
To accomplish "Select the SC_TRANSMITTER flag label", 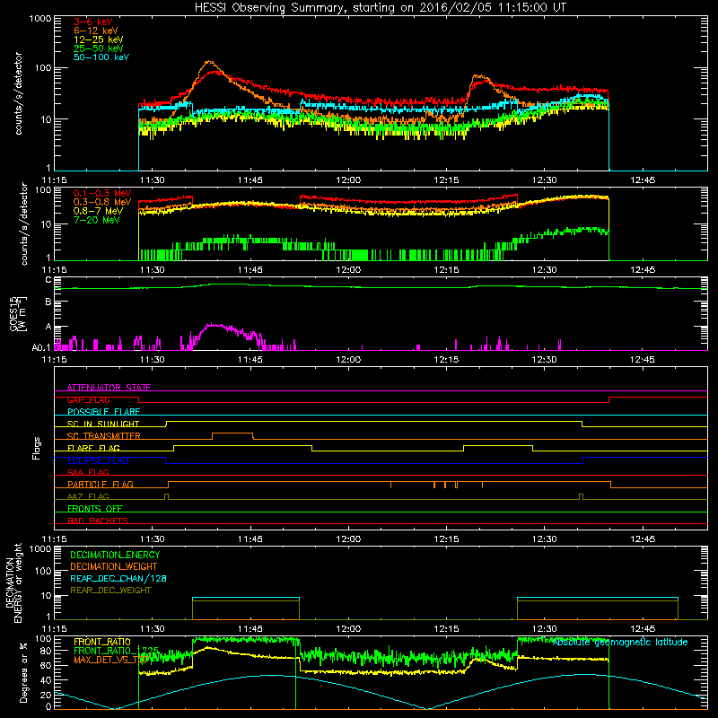I will [103, 436].
